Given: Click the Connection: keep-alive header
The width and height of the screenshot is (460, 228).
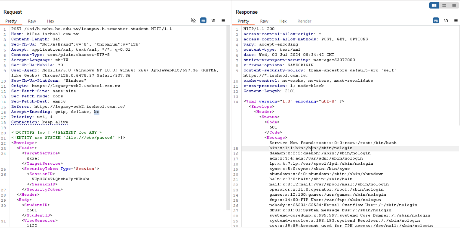Looking at the screenshot, I should 40,122.
